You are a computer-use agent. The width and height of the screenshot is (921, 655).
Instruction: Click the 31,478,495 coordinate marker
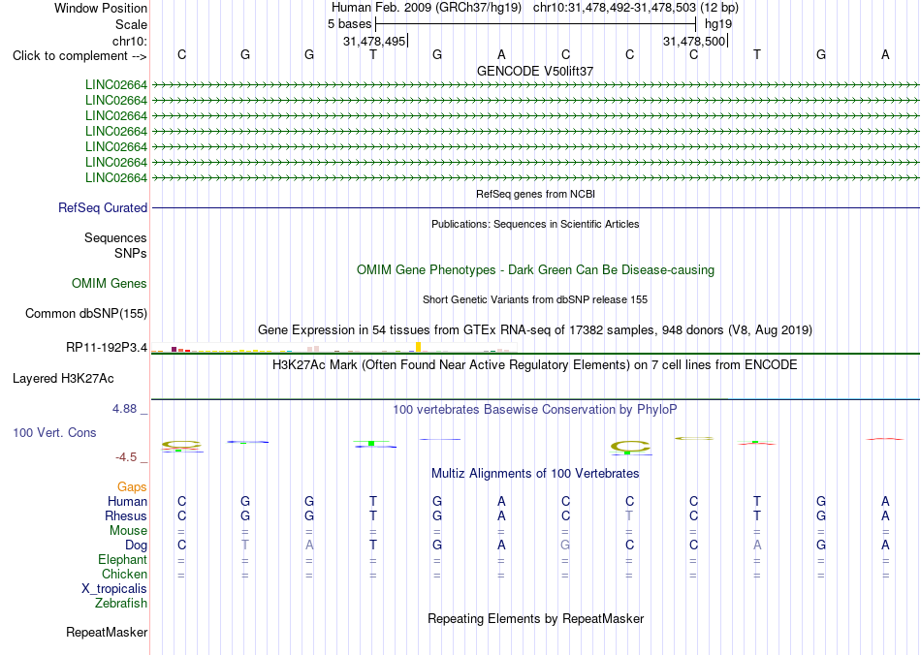(375, 41)
